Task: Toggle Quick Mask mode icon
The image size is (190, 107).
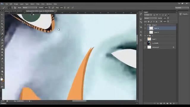Action: pos(2,84)
